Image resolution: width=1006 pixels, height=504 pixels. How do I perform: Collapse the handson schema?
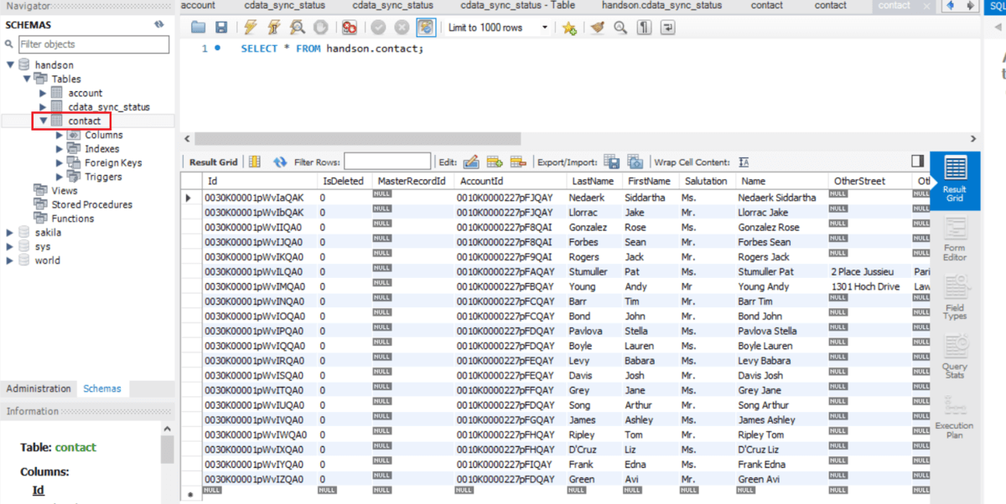[x=10, y=64]
